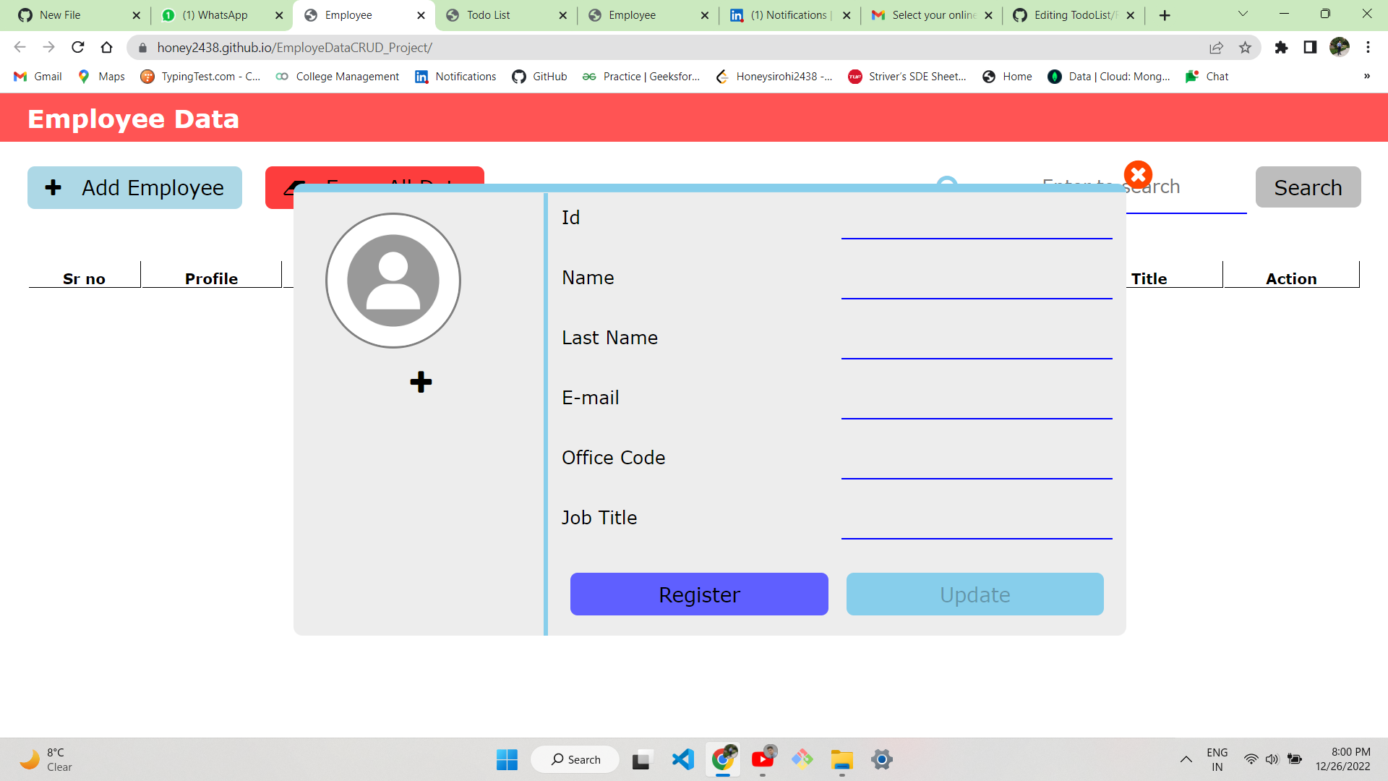Screen dimensions: 1388x781
Task: Show hidden system tray icons
Action: 1186,759
